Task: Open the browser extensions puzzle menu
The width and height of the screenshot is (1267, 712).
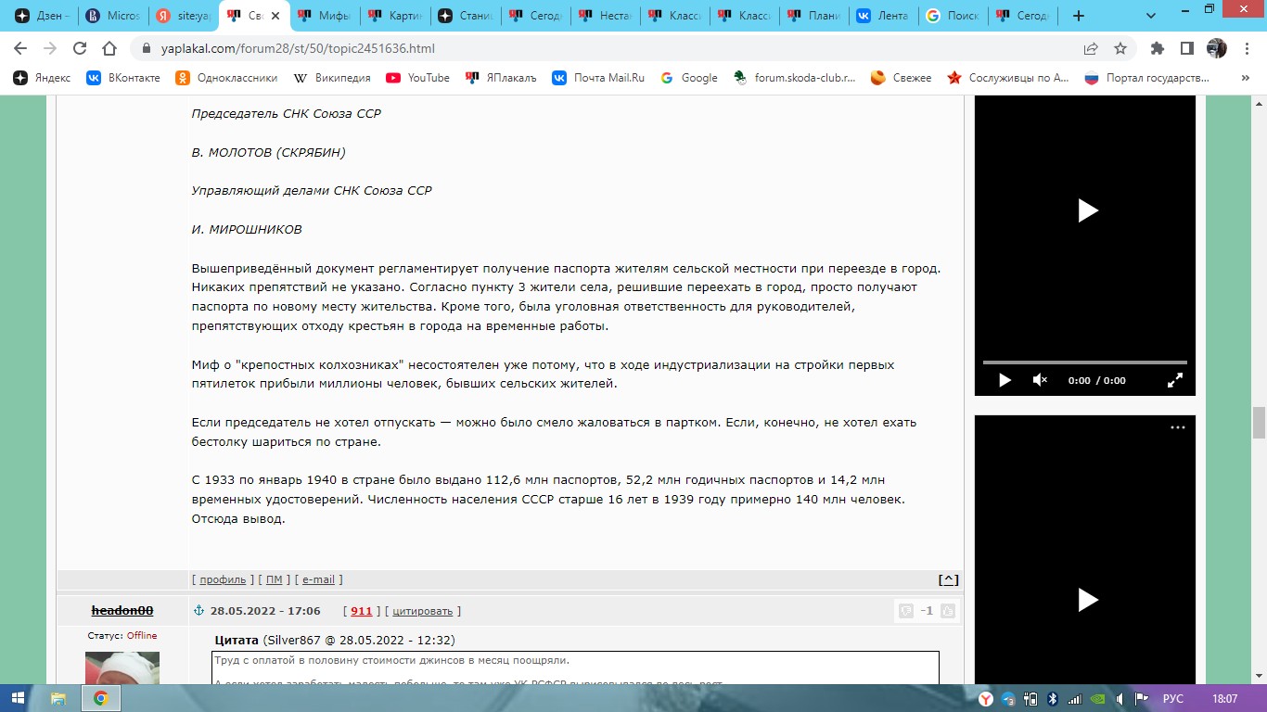Action: 1157,48
